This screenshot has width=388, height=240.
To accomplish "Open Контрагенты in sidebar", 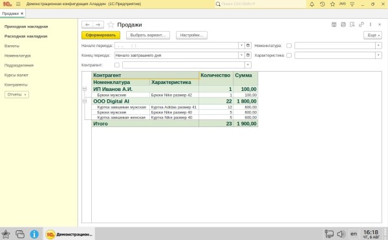I will coord(16,85).
